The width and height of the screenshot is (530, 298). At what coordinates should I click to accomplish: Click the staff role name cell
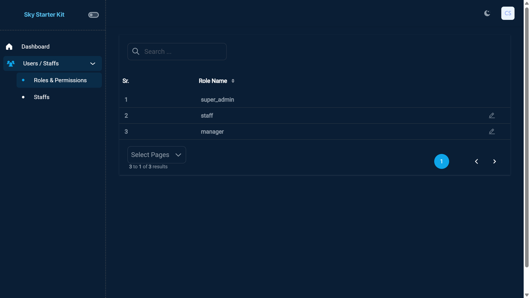pyautogui.click(x=207, y=116)
